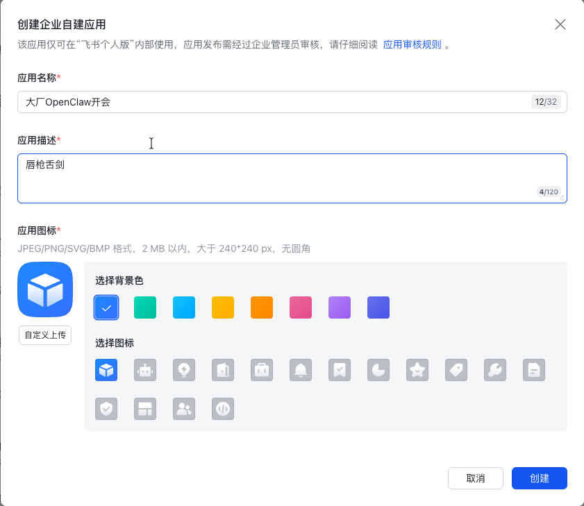The image size is (584, 506).
Task: Pick the orange background swatch
Action: (262, 307)
